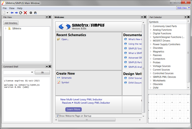The image size is (192, 129).
Task: Click the Ok button in Command Shell
Action: click(x=42, y=72)
